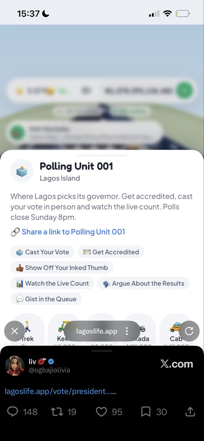Open the share upload icon

click(x=190, y=412)
